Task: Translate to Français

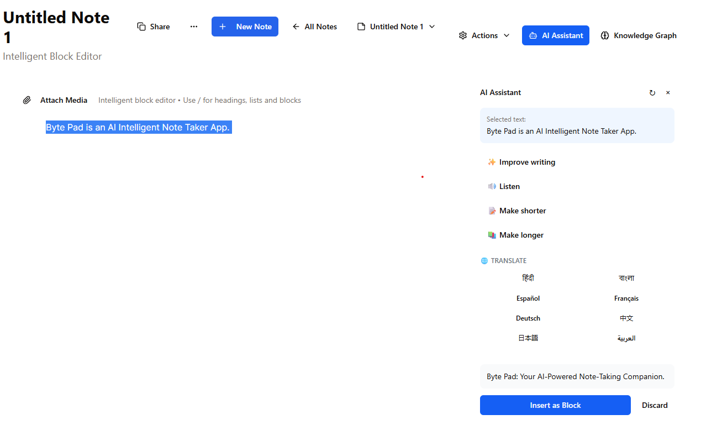Action: tap(626, 298)
